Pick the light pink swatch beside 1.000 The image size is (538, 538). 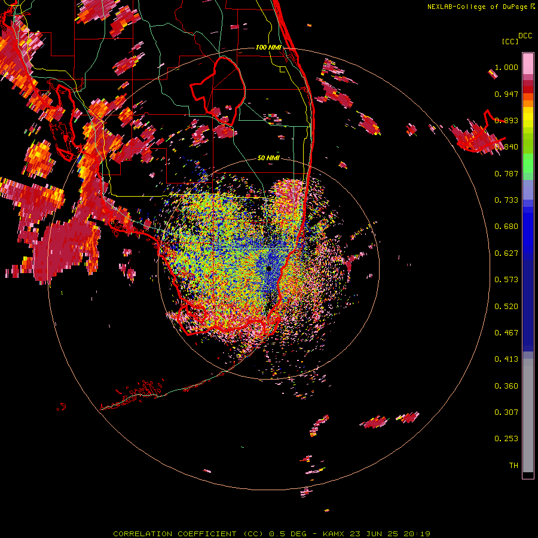click(x=528, y=64)
